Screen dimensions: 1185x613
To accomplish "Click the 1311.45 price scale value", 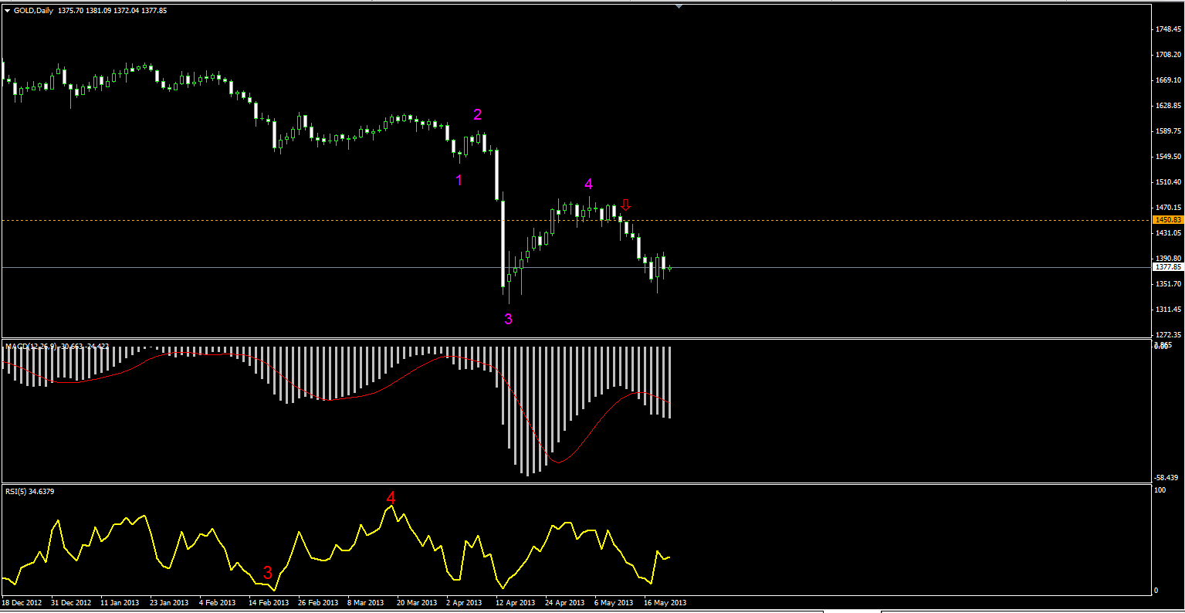I will point(1169,310).
